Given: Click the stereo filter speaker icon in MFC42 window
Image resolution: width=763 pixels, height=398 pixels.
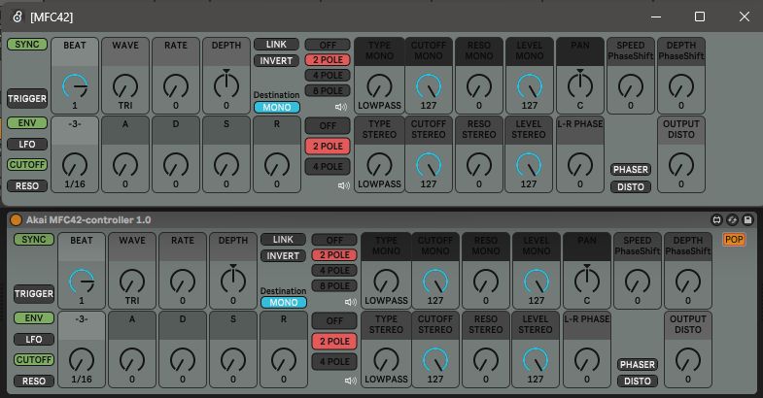Looking at the screenshot, I should (x=341, y=184).
